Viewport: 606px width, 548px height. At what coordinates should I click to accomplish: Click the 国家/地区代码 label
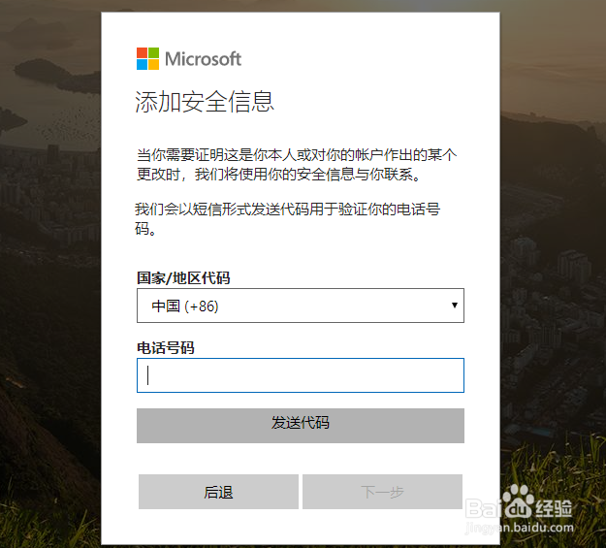(x=183, y=278)
